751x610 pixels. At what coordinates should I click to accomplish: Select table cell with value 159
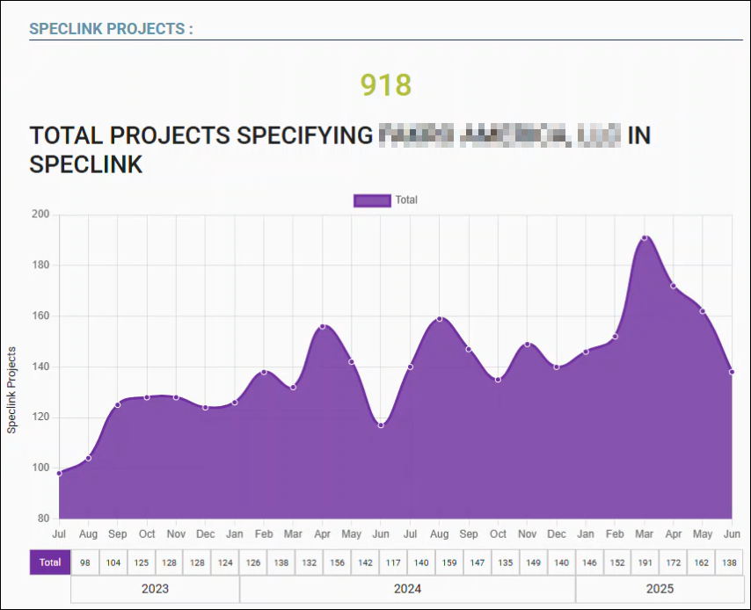point(449,563)
